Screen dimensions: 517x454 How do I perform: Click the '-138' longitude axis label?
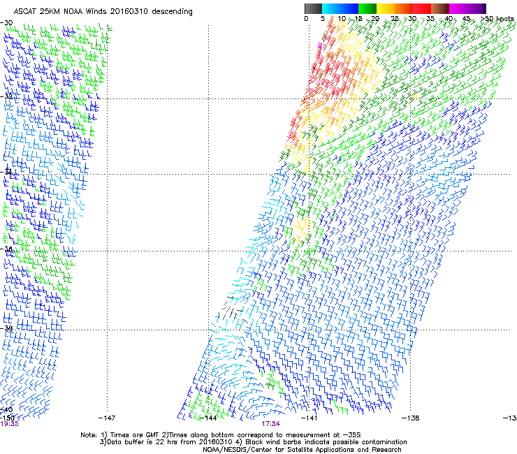click(411, 418)
